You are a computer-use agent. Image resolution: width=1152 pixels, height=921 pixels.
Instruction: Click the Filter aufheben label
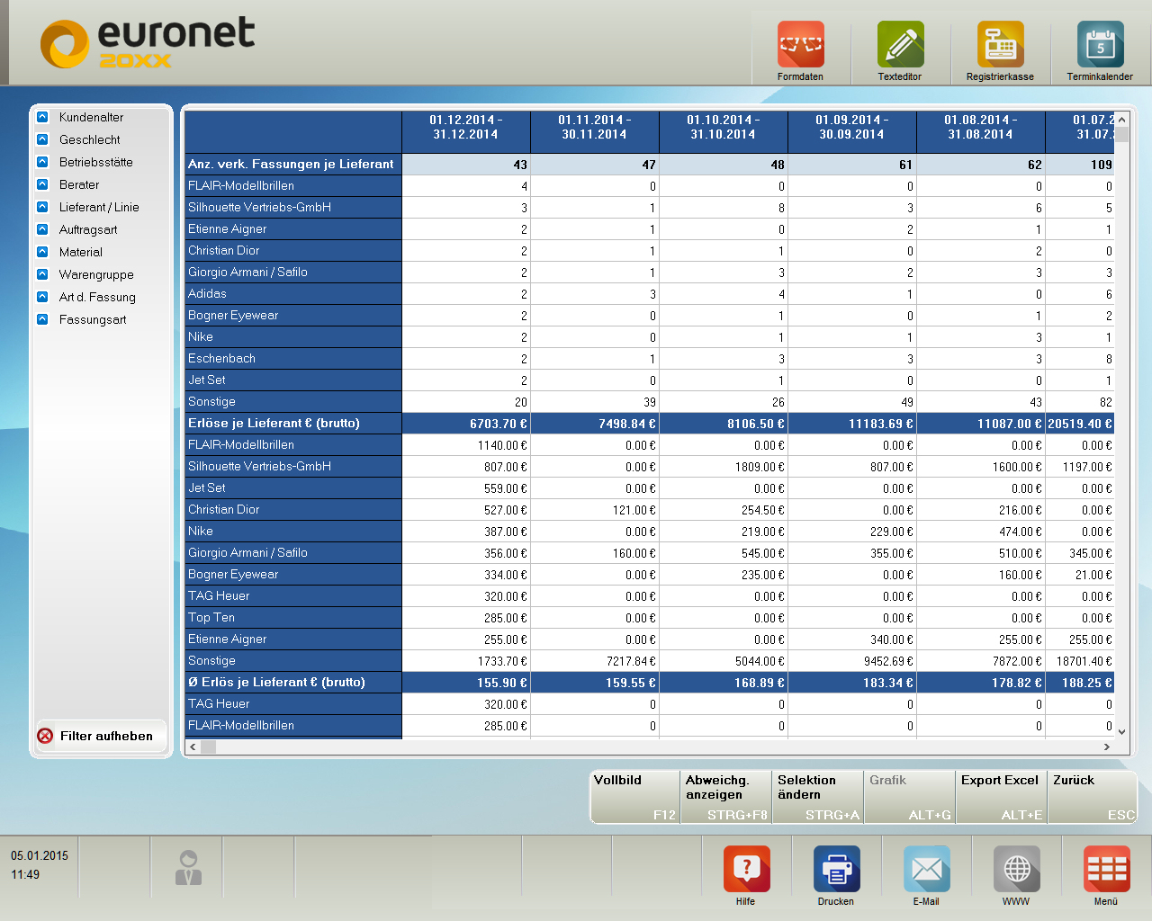coord(106,736)
